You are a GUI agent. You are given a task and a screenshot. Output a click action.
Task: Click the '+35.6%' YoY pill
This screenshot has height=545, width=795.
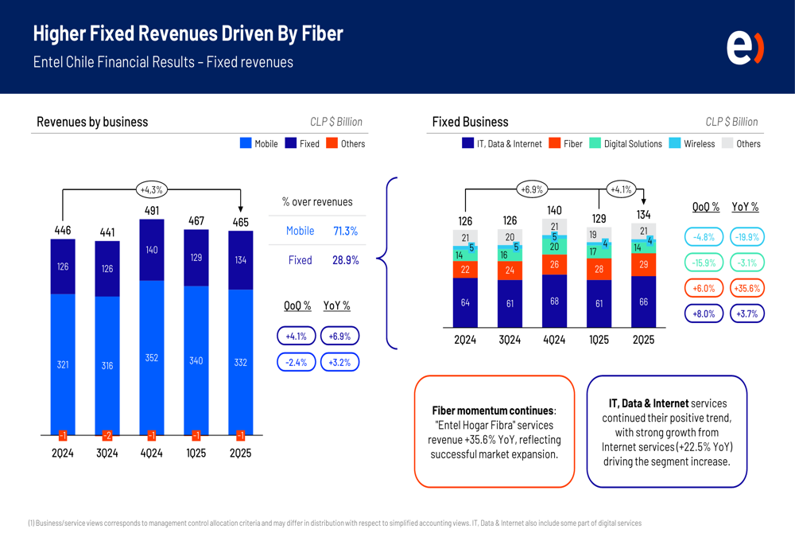(x=747, y=288)
